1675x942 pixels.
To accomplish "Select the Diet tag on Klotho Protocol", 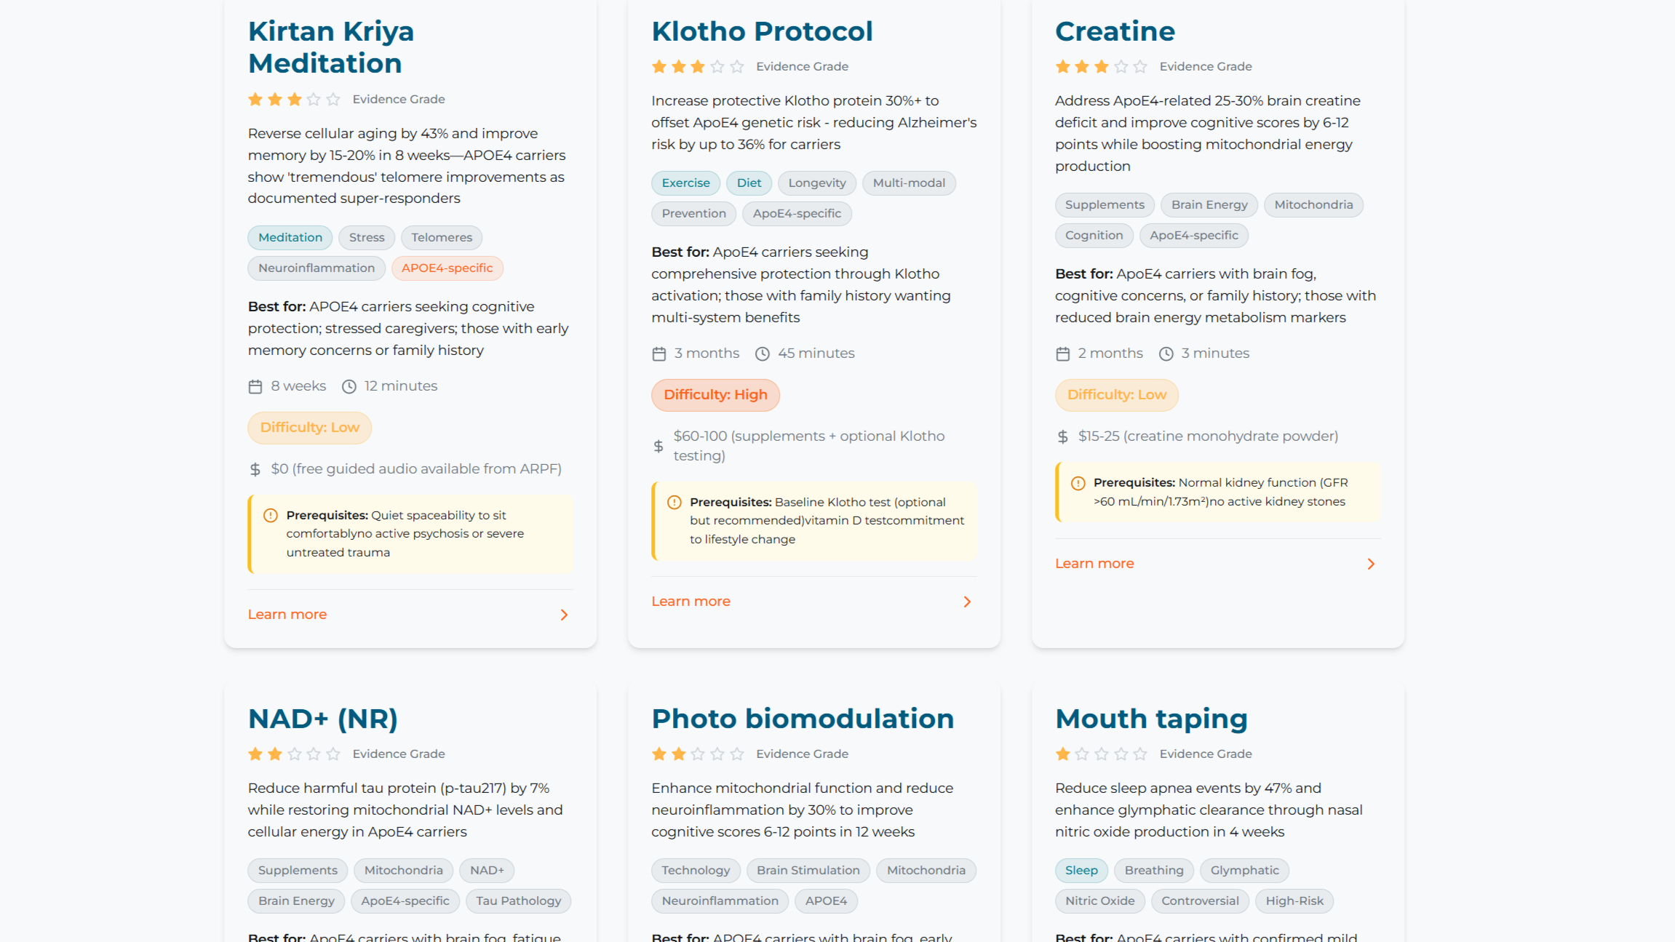I will [748, 183].
